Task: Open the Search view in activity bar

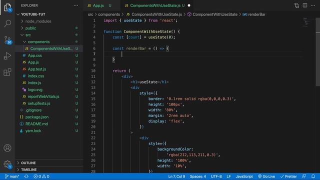Action: (7, 23)
